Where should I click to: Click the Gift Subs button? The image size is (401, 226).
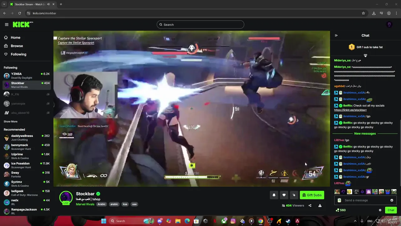[x=312, y=195]
